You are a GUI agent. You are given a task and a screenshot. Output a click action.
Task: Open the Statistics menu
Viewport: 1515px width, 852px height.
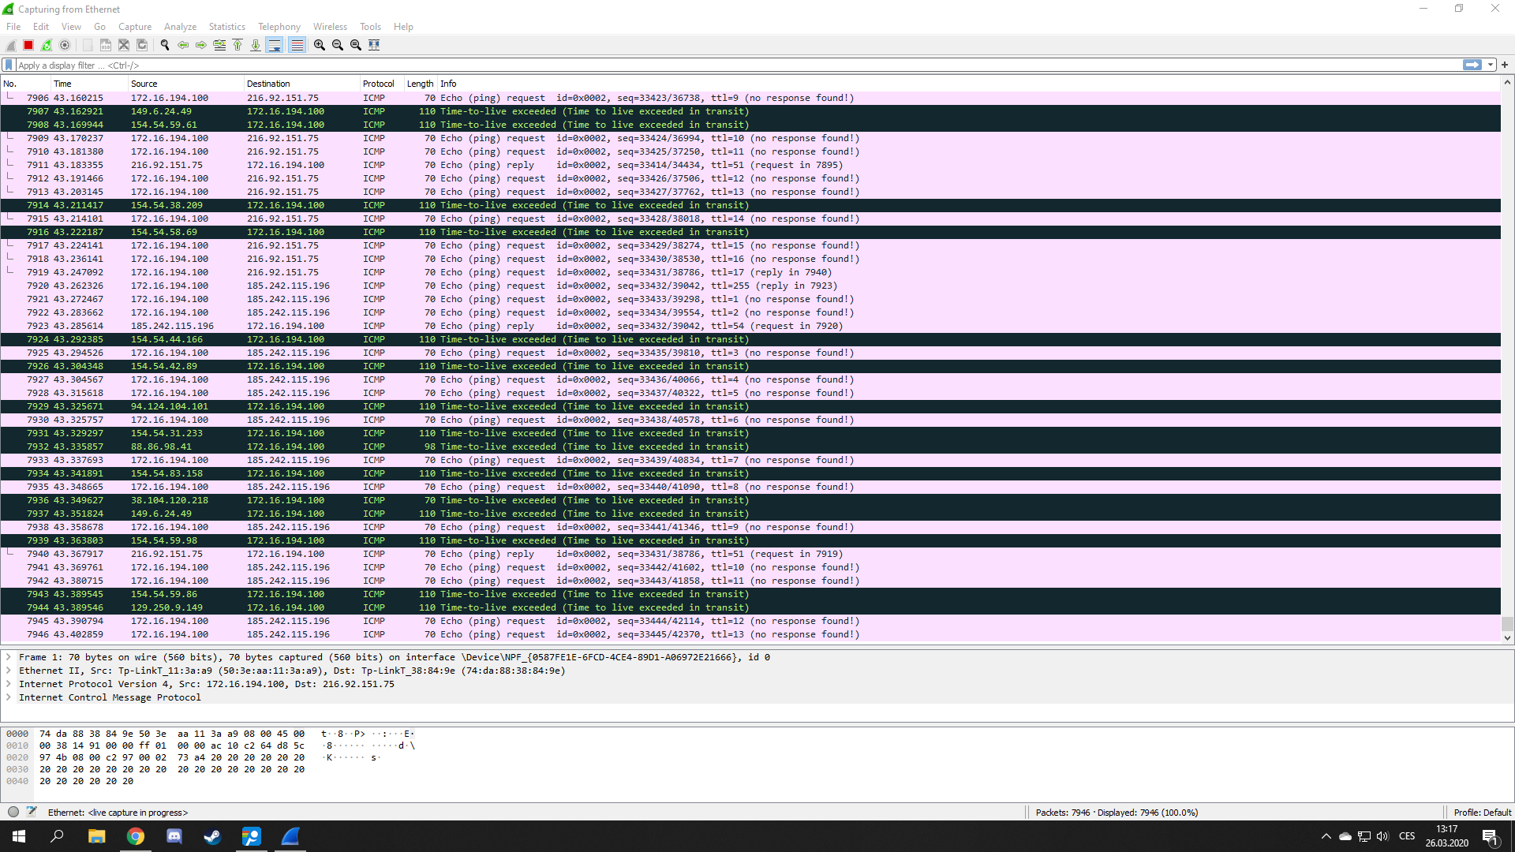point(226,27)
